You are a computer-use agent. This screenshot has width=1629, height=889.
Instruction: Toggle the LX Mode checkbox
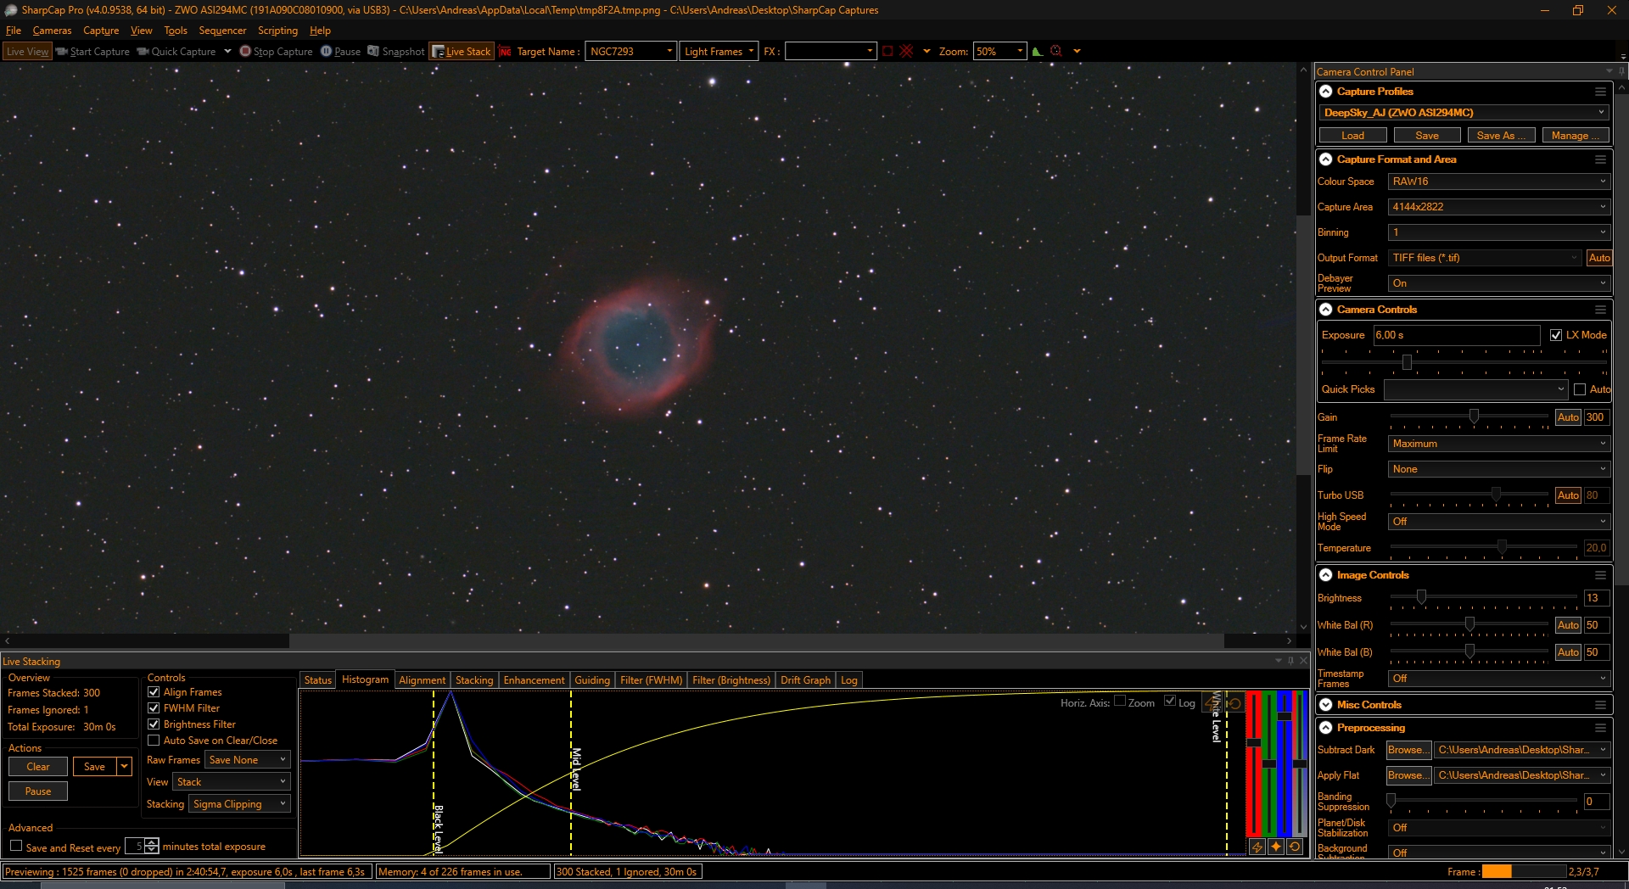(x=1556, y=335)
